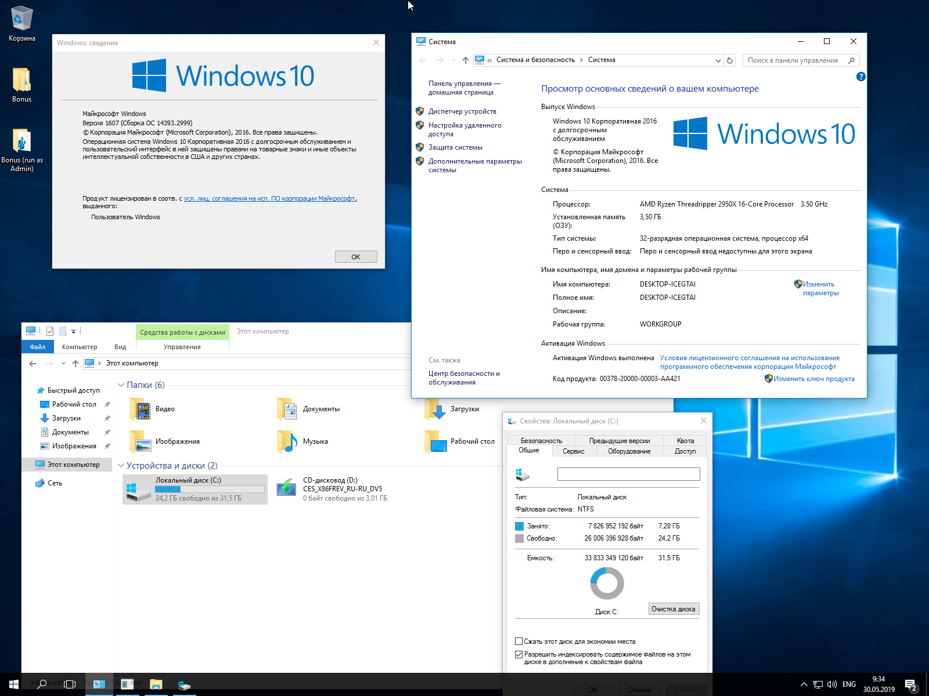Open the quick access toolbar customize dropdown
Image resolution: width=929 pixels, height=696 pixels.
pyautogui.click(x=74, y=332)
